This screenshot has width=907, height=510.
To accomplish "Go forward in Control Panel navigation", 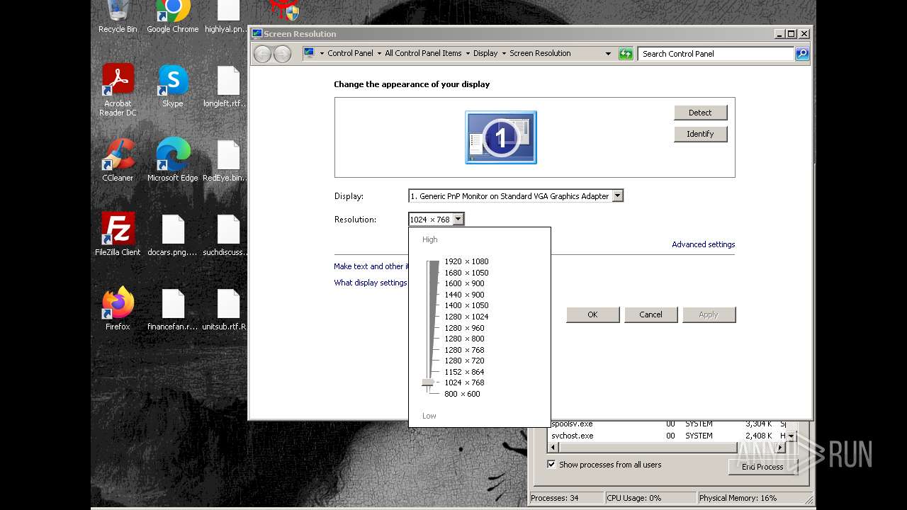I will [282, 54].
